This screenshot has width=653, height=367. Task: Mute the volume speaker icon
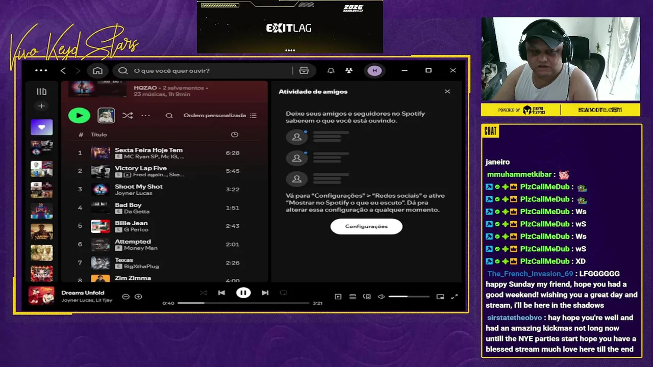381,297
